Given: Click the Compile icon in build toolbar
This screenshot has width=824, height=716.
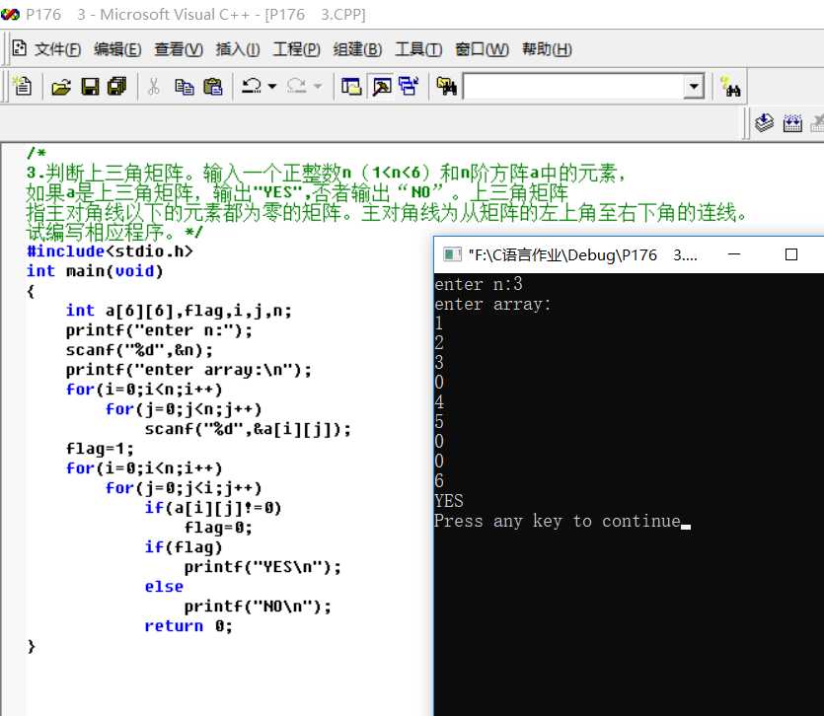Looking at the screenshot, I should (x=764, y=123).
